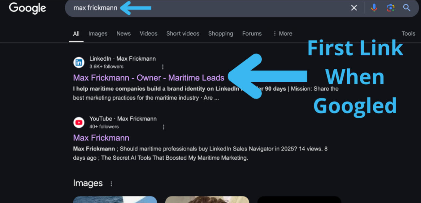The image size is (421, 203).
Task: Click the Google logo
Action: click(27, 8)
